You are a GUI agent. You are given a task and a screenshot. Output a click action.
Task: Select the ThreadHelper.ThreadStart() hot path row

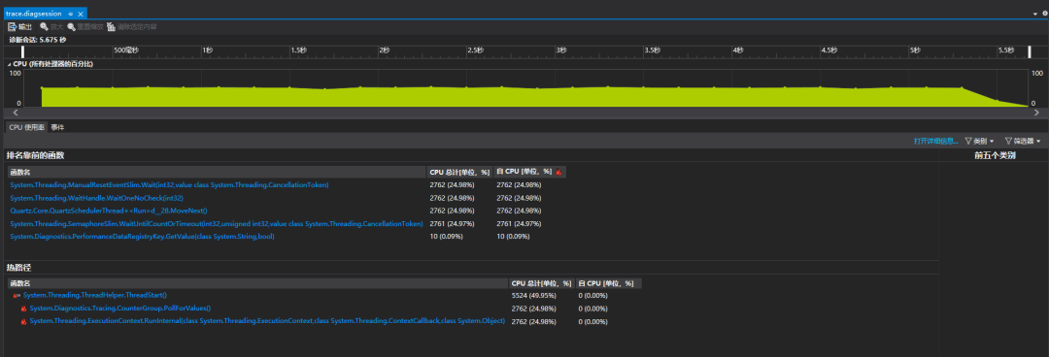coord(94,295)
